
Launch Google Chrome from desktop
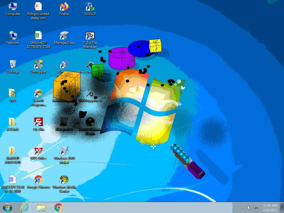pyautogui.click(x=38, y=182)
